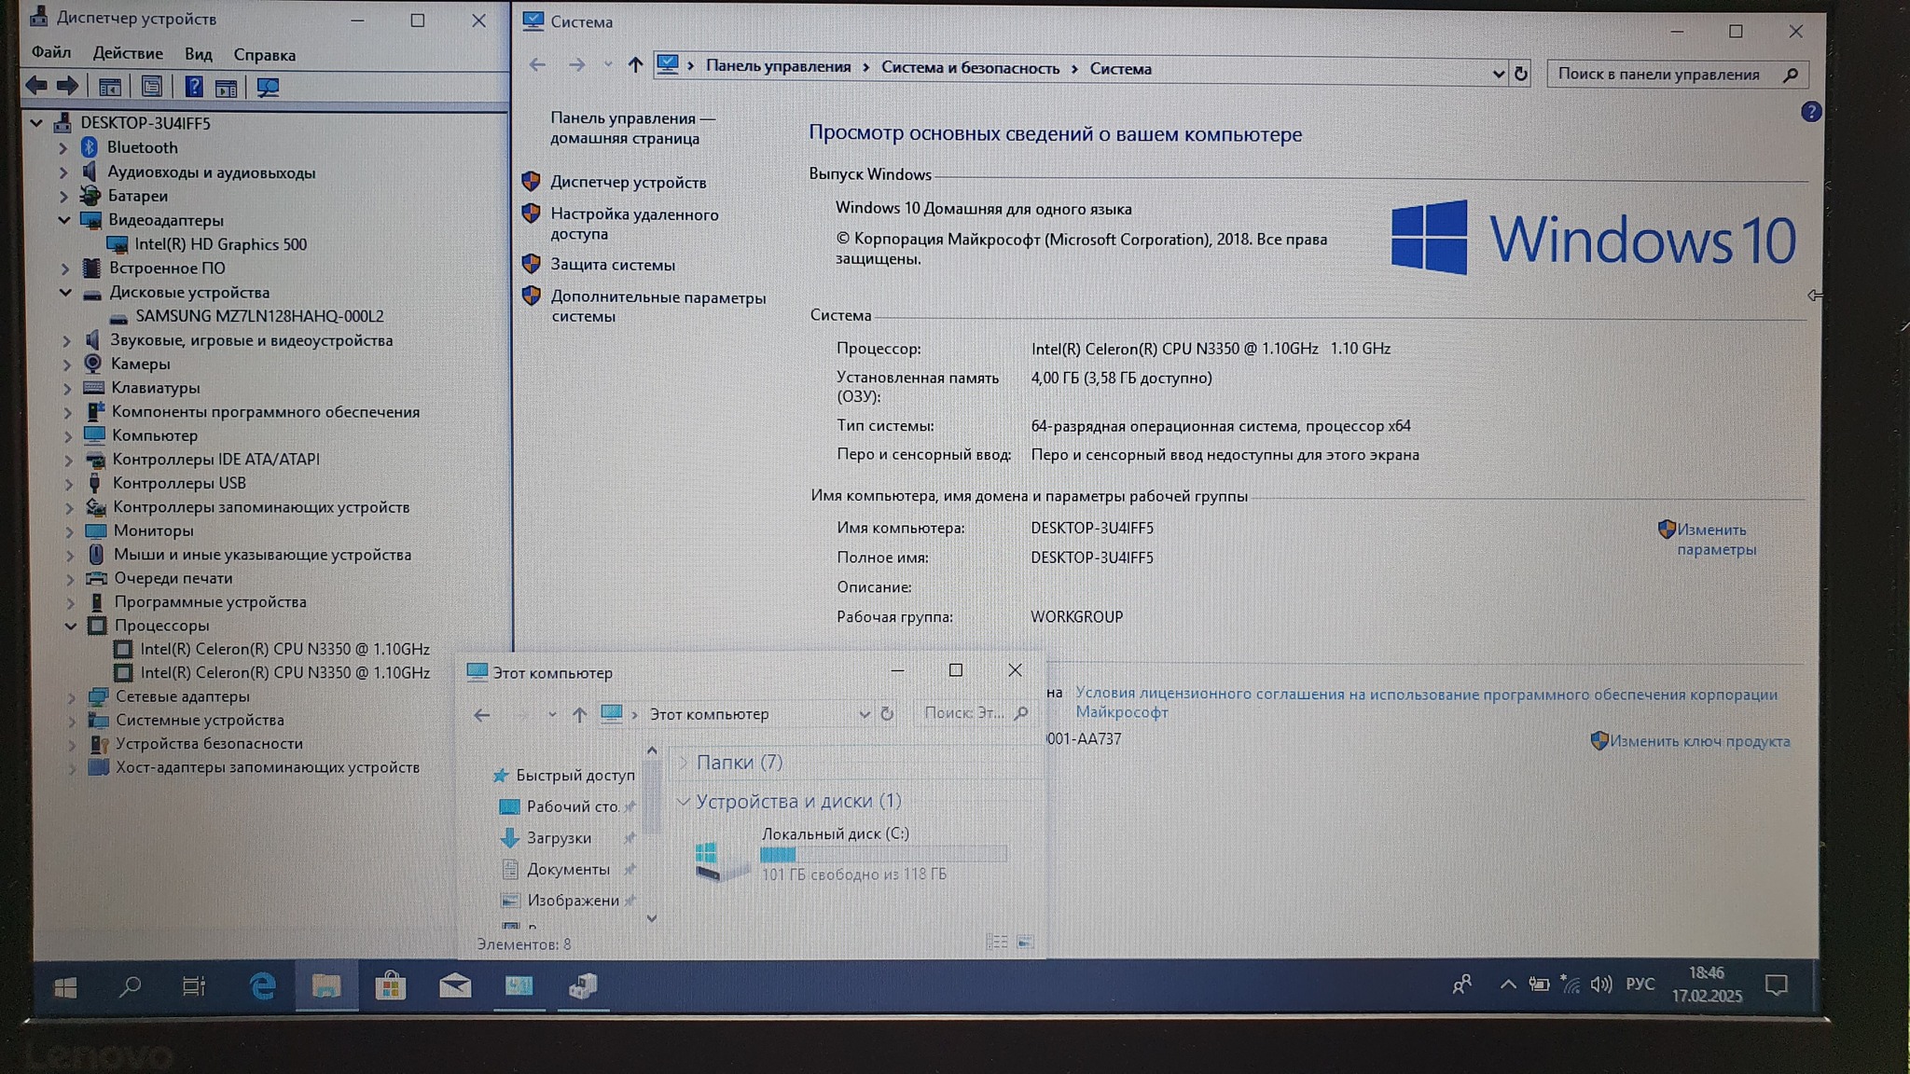Open Microsoft Store from the taskbar

390,985
